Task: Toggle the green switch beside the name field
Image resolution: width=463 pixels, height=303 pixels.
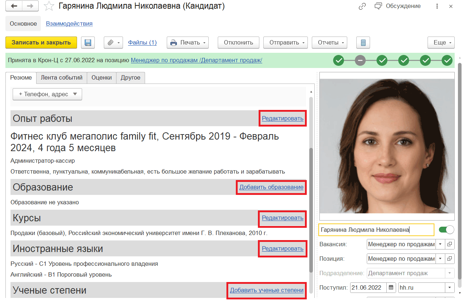Action: click(446, 230)
